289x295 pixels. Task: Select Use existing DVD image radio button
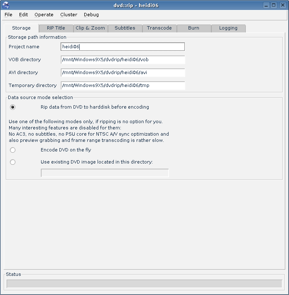click(12, 162)
